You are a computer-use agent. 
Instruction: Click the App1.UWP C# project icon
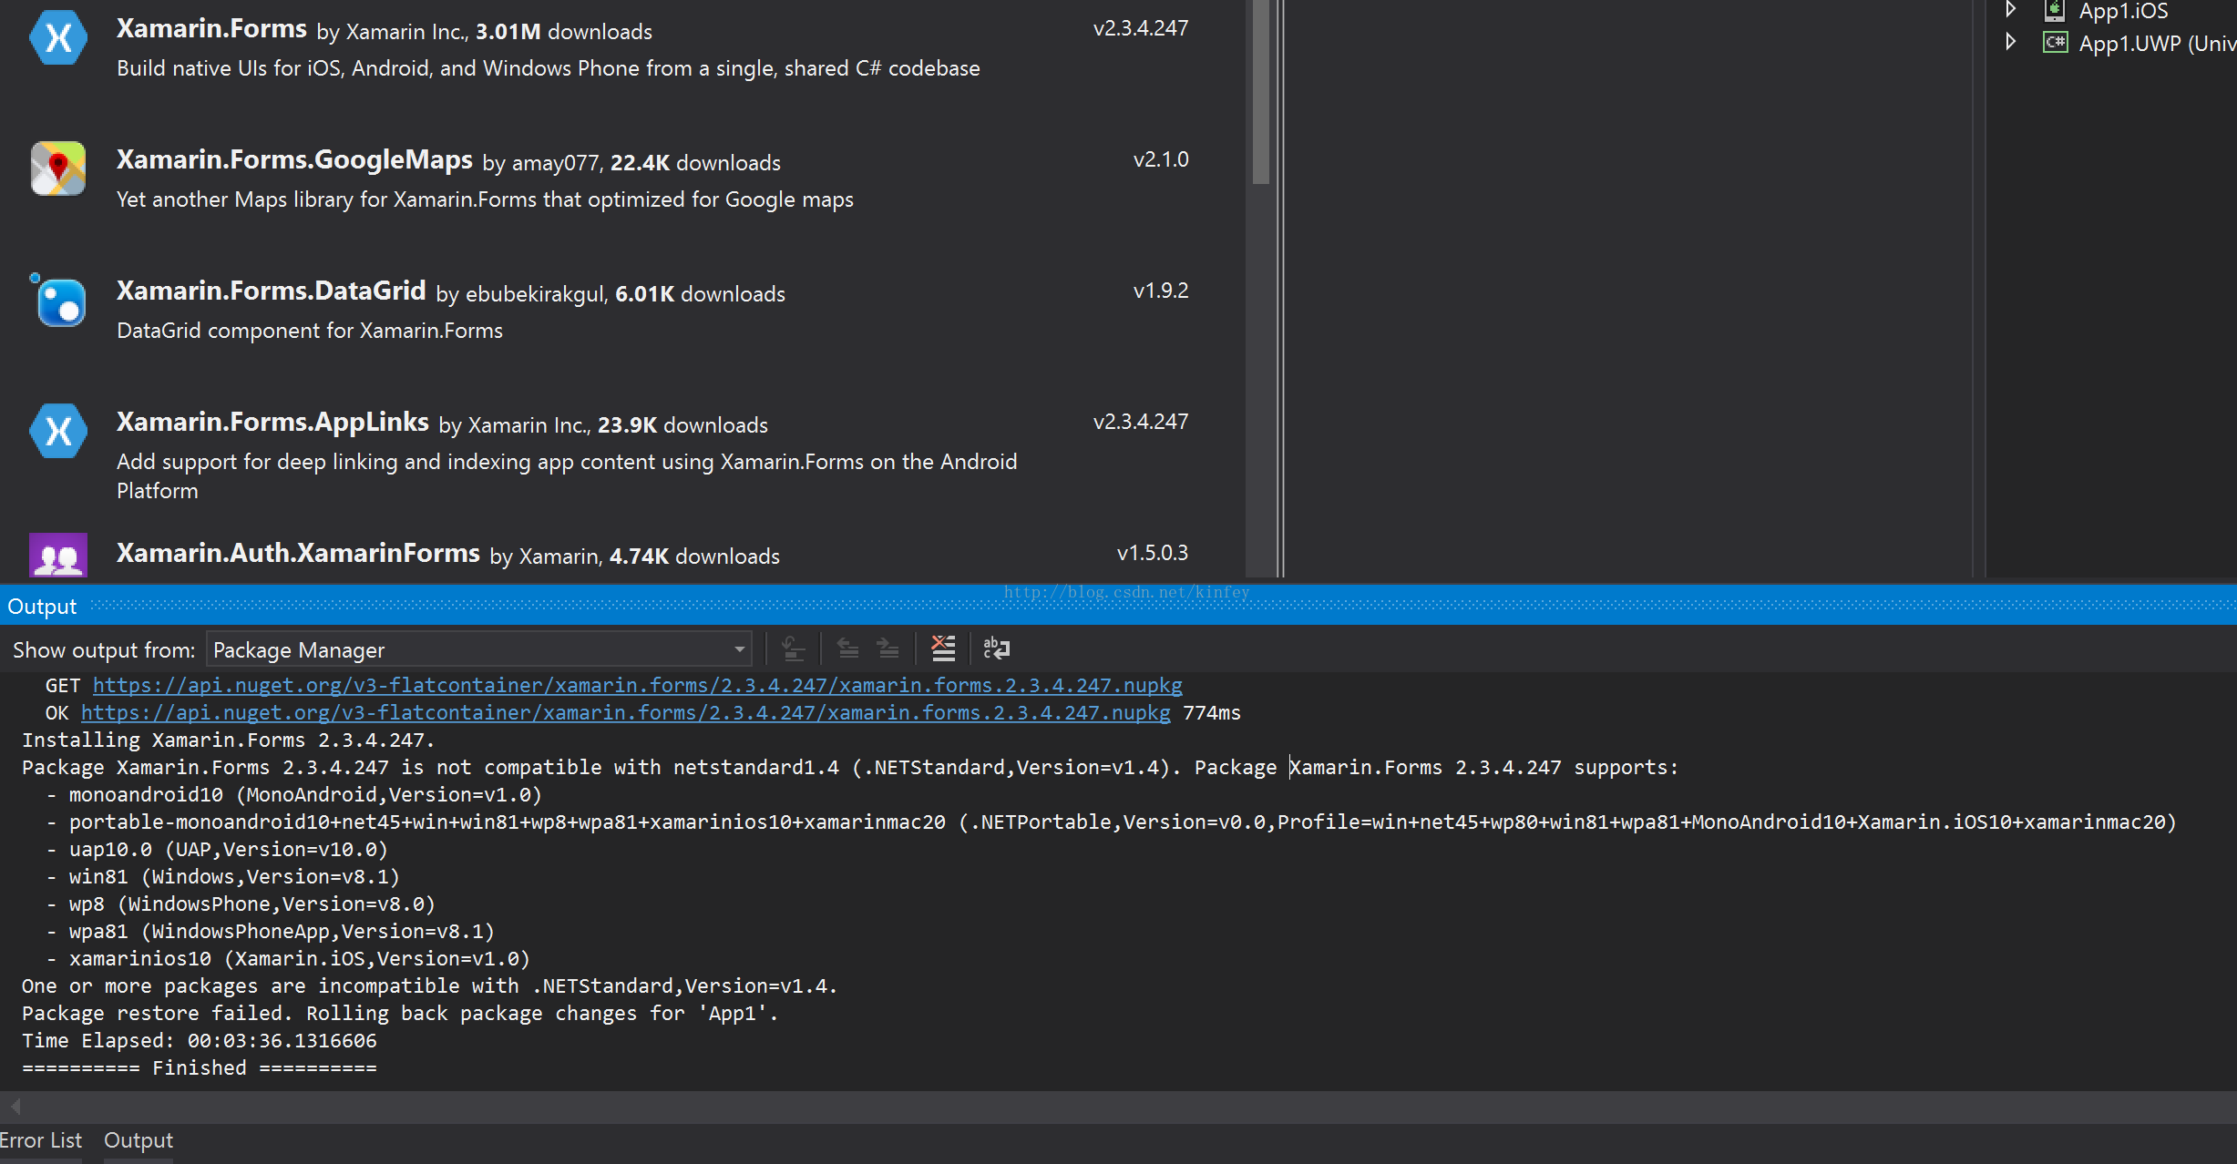tap(2055, 43)
